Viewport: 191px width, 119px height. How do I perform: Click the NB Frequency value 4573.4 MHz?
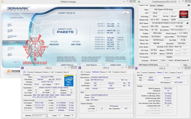point(178,82)
